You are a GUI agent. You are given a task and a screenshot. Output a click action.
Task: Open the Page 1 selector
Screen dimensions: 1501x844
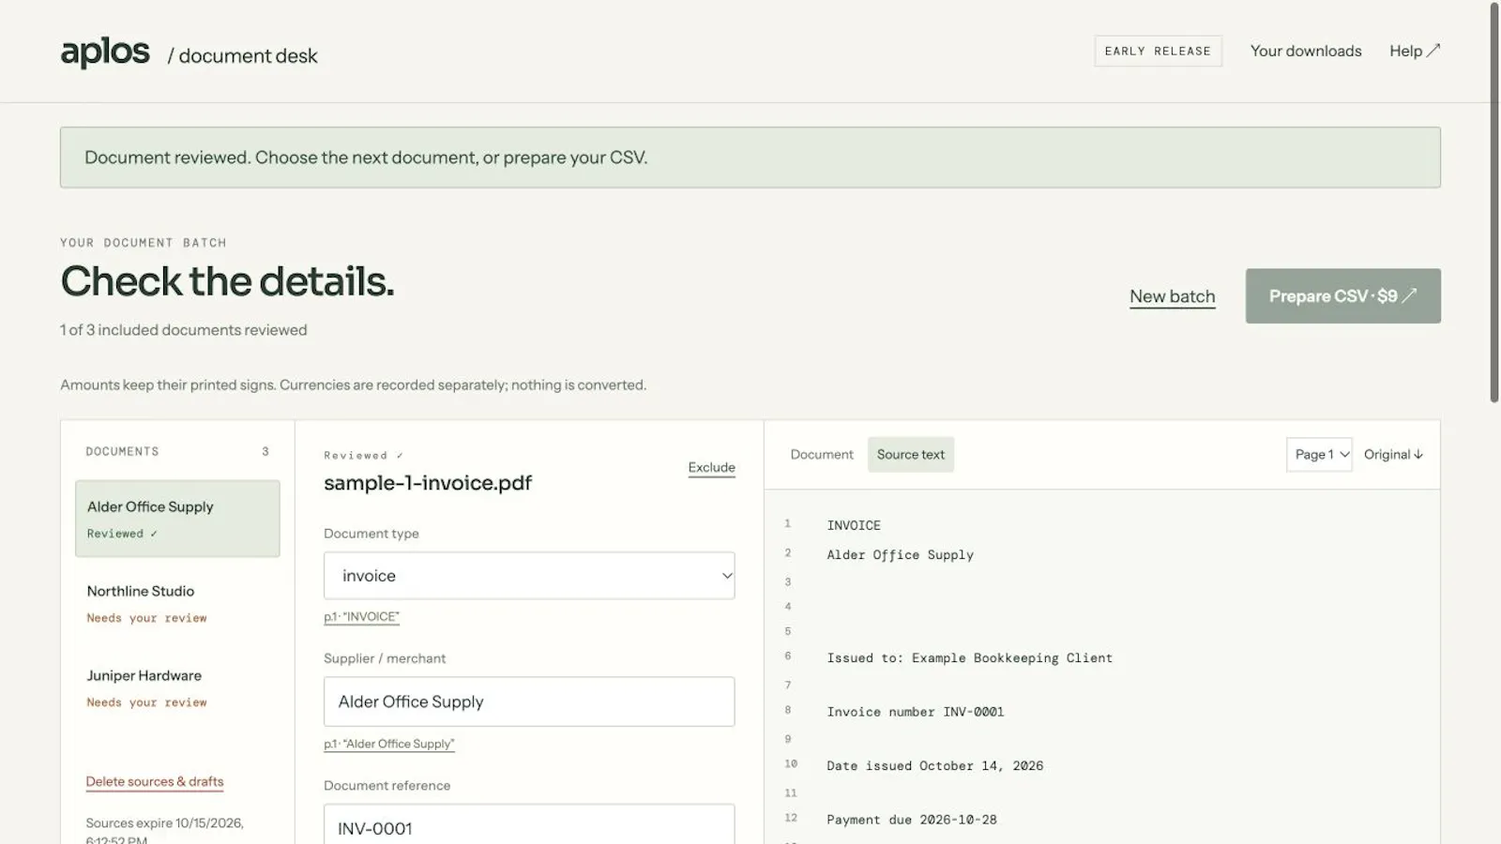[1319, 455]
